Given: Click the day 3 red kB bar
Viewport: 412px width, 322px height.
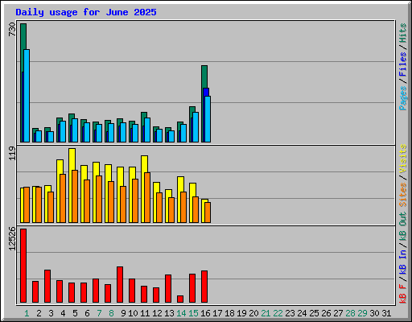Looking at the screenshot, I should (x=47, y=287).
